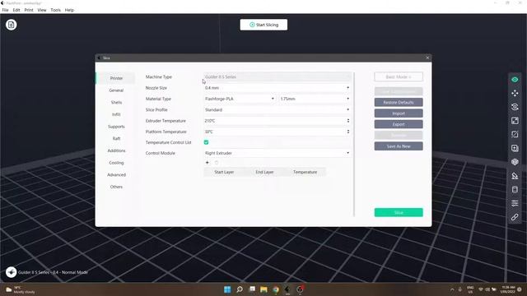This screenshot has height=296, width=527.
Task: Open the 1.75mm filament diameter dropdown
Action: pyautogui.click(x=315, y=99)
